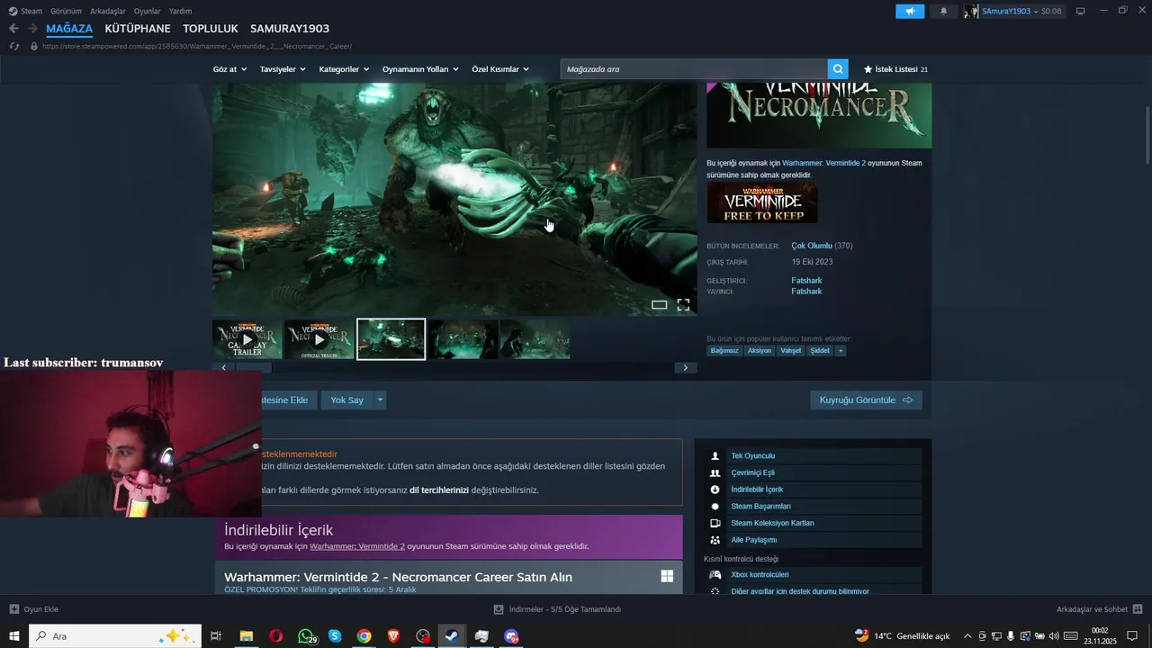Show hidden system tray icons
The width and height of the screenshot is (1152, 648).
point(967,636)
